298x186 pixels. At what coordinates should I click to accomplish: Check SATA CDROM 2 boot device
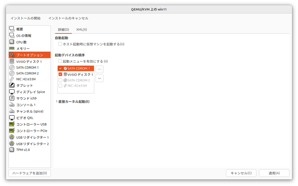pyautogui.click(x=60, y=80)
